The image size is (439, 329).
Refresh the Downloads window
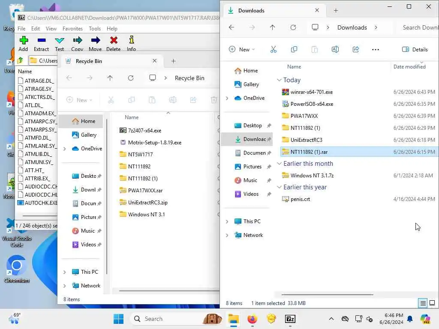coord(293,27)
